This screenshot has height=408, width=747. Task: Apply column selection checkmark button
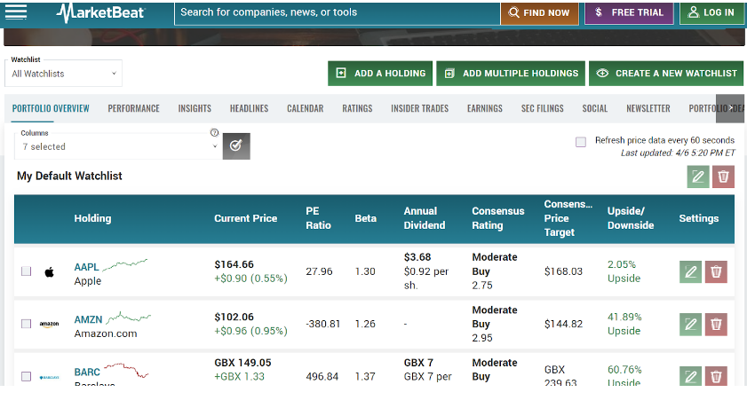[x=235, y=145]
